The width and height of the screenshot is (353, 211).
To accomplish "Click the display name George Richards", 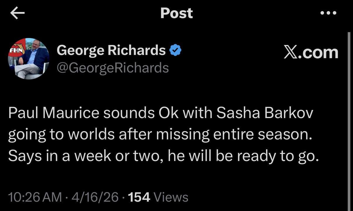I will [x=111, y=51].
